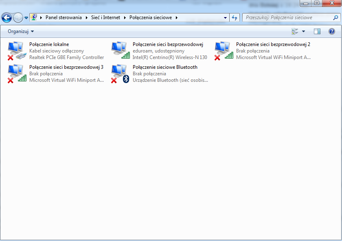342x241 pixels.
Task: Select Połączenie sieci bezprzewodowej 2 icon
Action: coord(223,51)
